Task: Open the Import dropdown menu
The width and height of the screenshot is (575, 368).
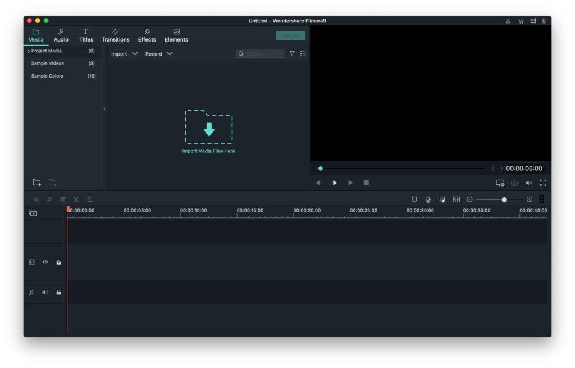Action: (124, 54)
